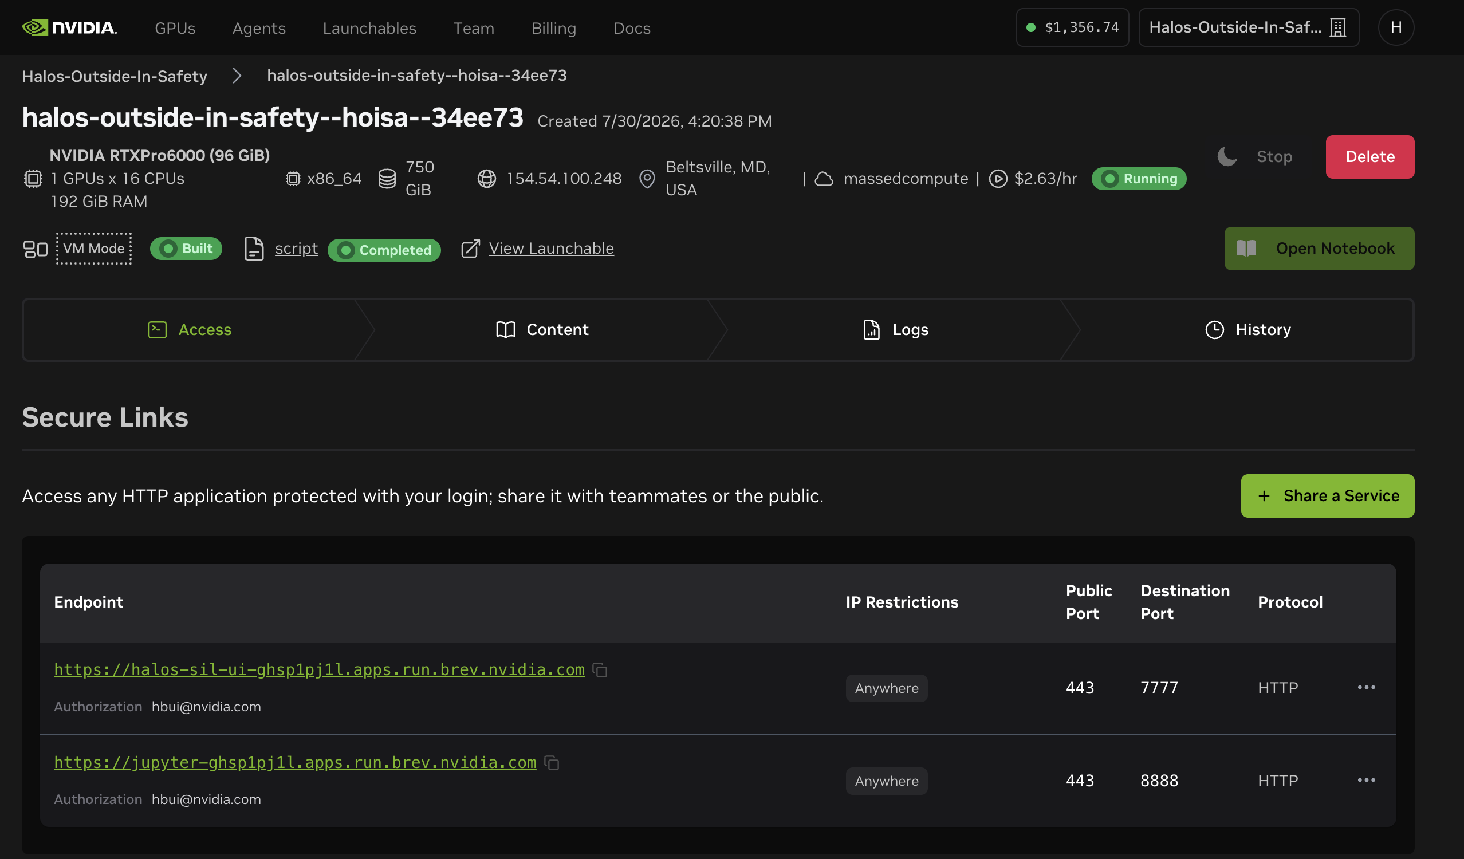Click the Protocol column header
Image resolution: width=1464 pixels, height=859 pixels.
click(x=1290, y=602)
